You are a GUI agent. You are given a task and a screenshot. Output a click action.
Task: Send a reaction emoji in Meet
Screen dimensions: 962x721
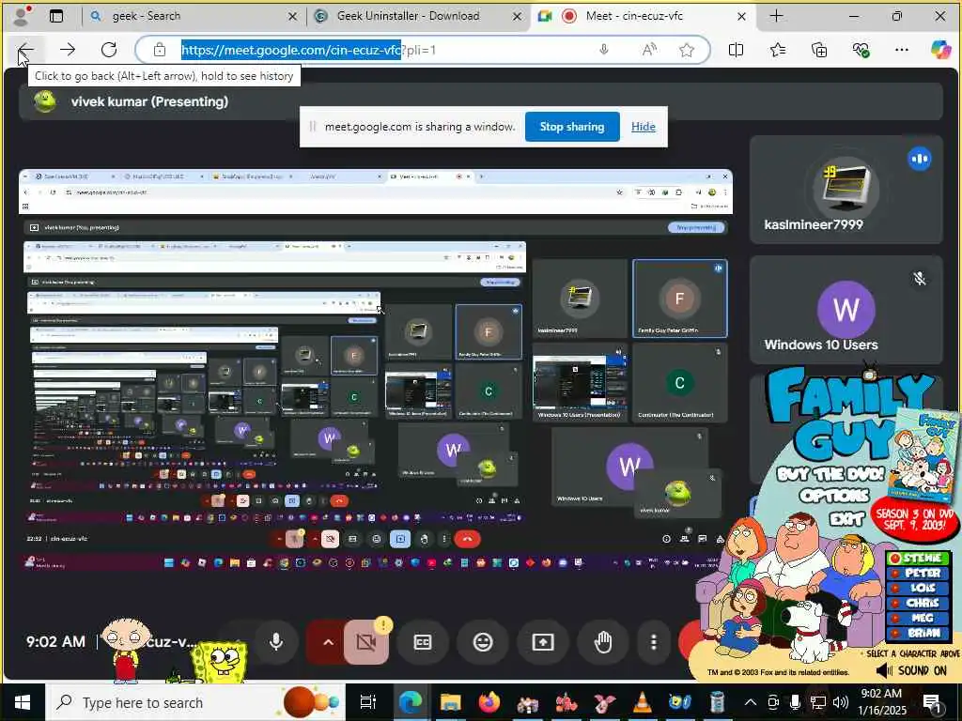[483, 642]
